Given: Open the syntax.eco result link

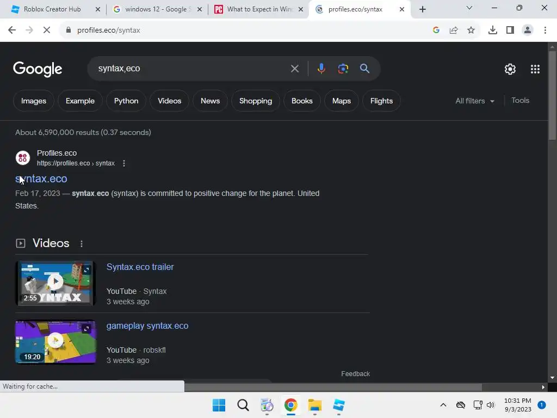Looking at the screenshot, I should [x=41, y=179].
